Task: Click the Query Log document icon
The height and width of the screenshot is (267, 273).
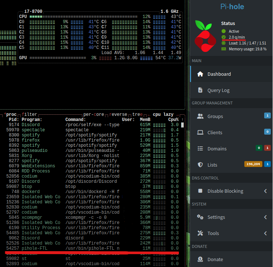Action: tap(200, 90)
